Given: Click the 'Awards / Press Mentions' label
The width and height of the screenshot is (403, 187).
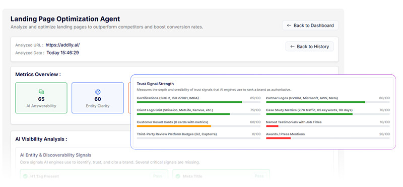Looking at the screenshot, I should click(285, 134).
